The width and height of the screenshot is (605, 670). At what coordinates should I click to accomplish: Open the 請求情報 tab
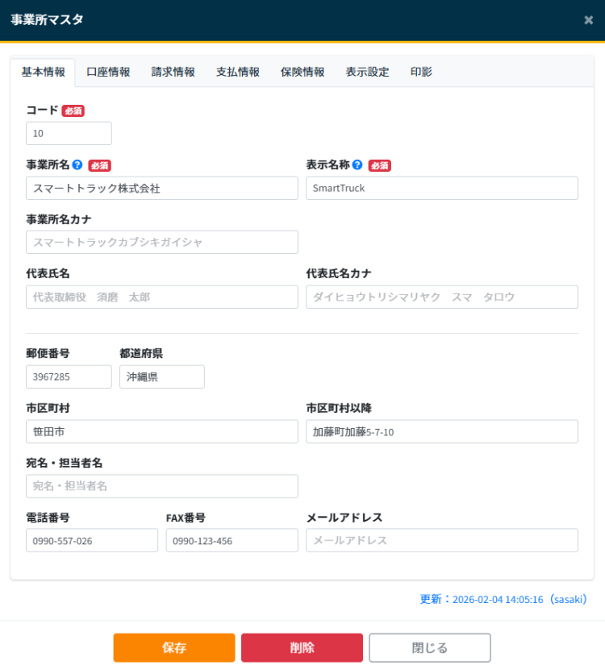pos(173,72)
